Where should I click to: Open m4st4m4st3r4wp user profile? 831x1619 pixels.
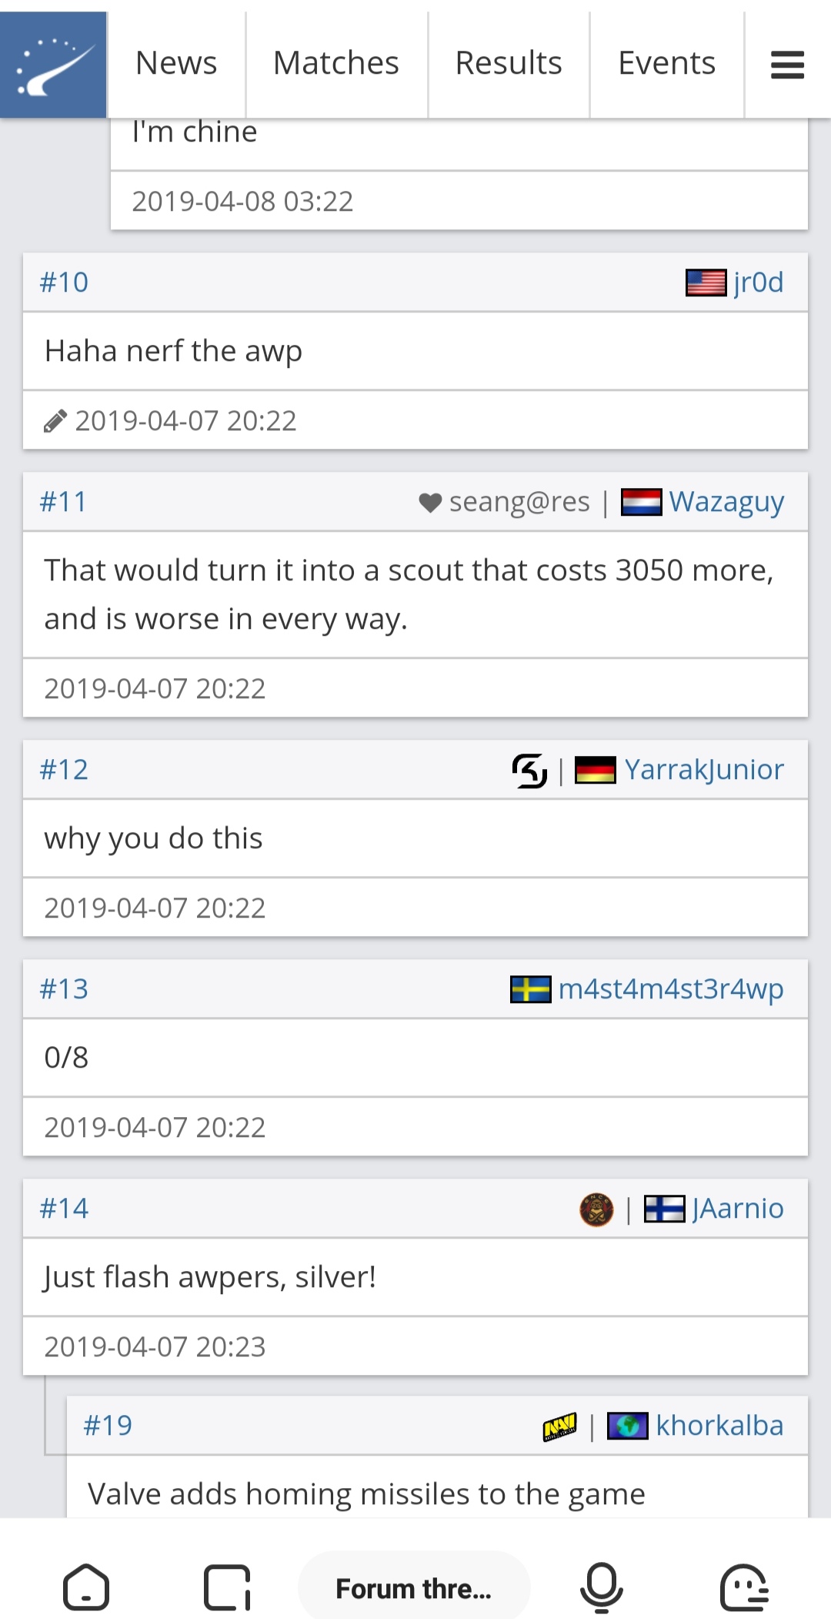point(671,989)
